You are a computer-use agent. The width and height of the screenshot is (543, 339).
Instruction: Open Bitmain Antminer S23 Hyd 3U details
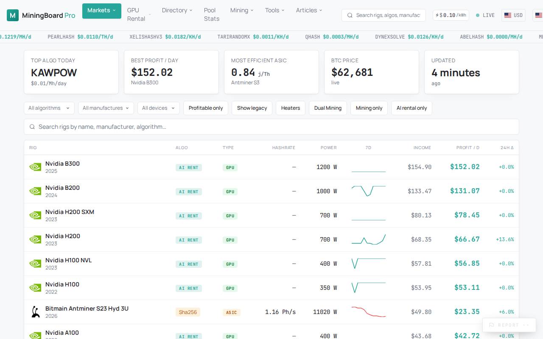(87, 308)
